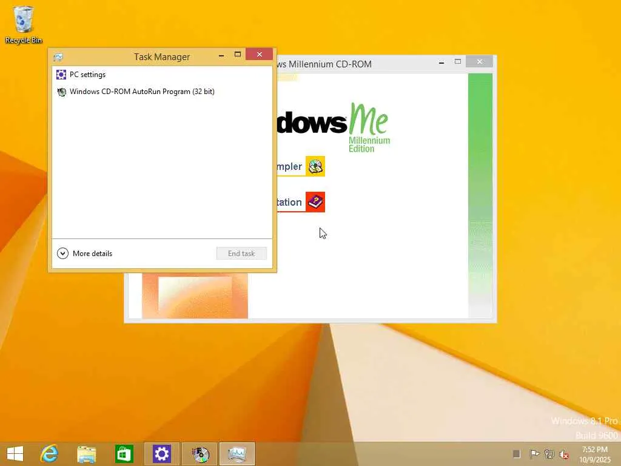Viewport: 621px width, 466px height.
Task: Expand More details in Task Manager
Action: tap(84, 253)
